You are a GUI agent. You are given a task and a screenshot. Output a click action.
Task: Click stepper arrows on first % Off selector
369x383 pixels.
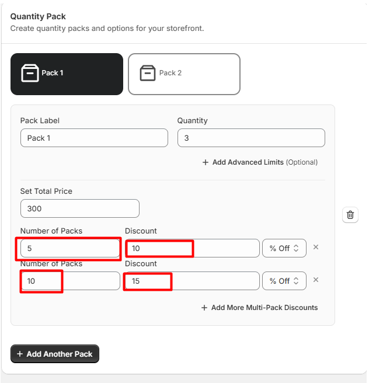tap(296, 248)
